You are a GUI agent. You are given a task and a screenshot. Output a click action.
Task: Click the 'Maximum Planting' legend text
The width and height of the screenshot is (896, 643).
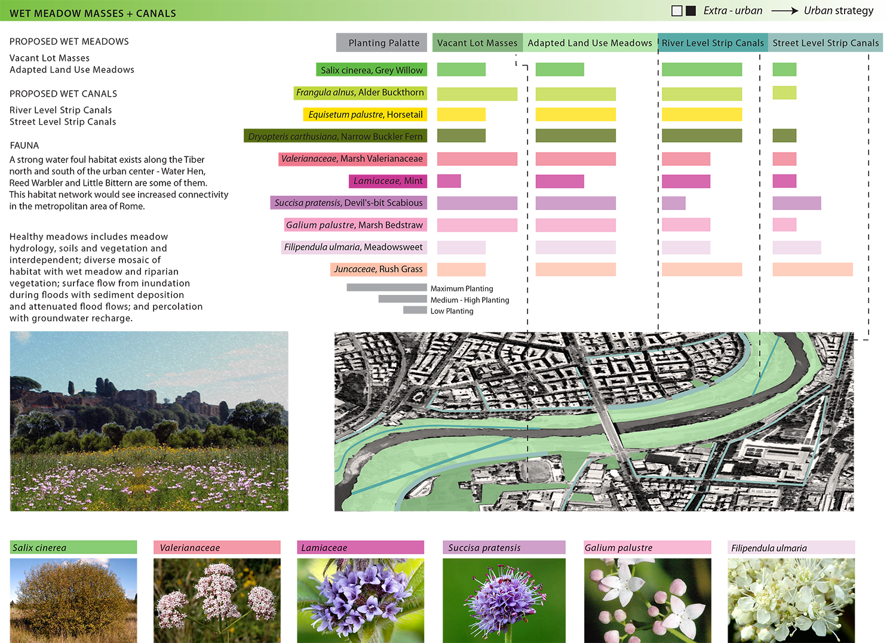(x=462, y=288)
